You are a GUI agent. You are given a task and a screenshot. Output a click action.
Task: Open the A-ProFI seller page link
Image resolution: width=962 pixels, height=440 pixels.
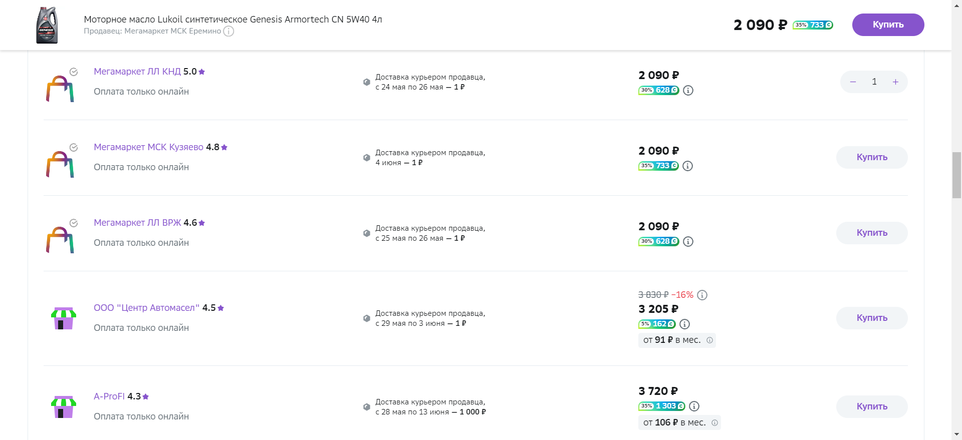(x=109, y=396)
